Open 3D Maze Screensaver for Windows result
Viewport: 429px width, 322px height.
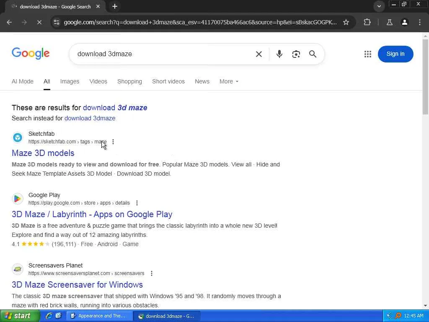click(x=77, y=285)
